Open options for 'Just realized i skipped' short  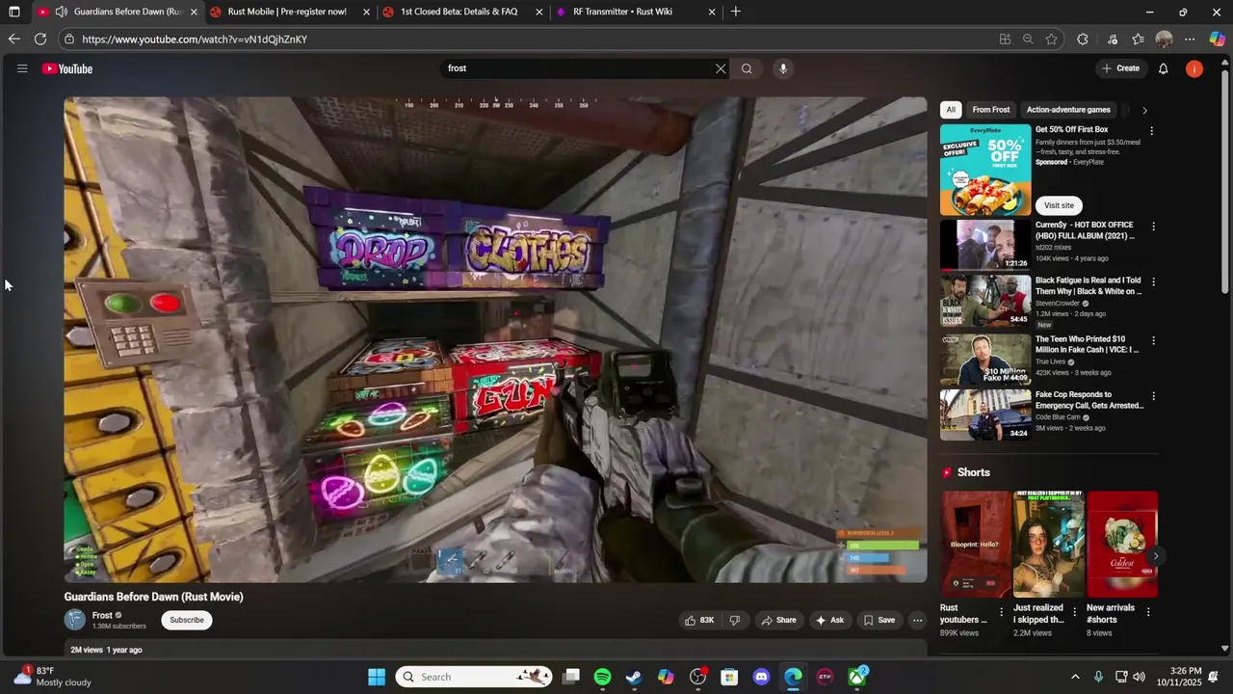[1075, 612]
